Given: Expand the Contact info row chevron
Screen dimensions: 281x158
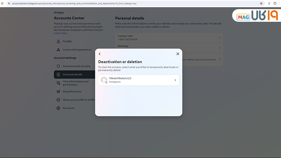Looking at the screenshot, I should pos(219,38).
